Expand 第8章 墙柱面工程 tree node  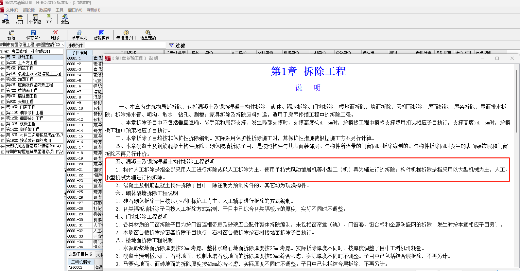[x=3, y=96]
